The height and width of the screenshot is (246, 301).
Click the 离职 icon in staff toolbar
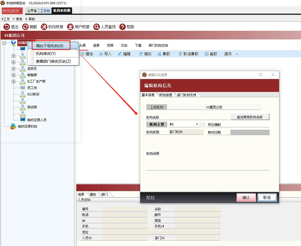(206, 54)
